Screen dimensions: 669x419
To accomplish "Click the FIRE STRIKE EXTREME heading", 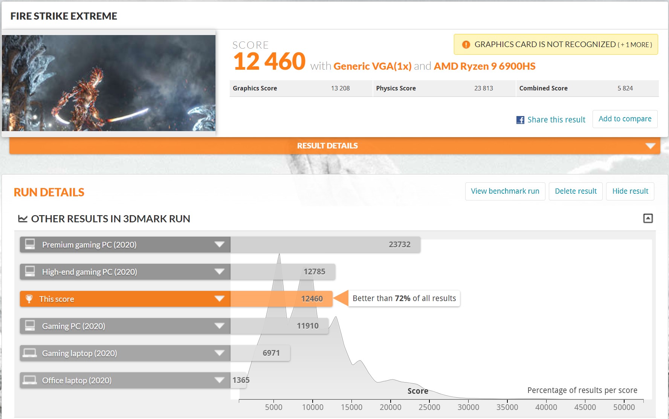I will (x=64, y=16).
